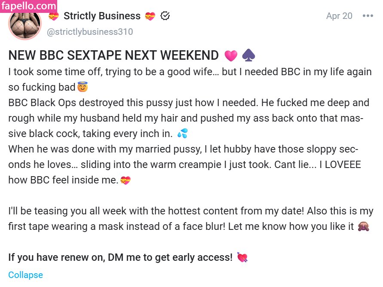Click the purple spade emoji in headline
The image size is (383, 287).
(248, 55)
